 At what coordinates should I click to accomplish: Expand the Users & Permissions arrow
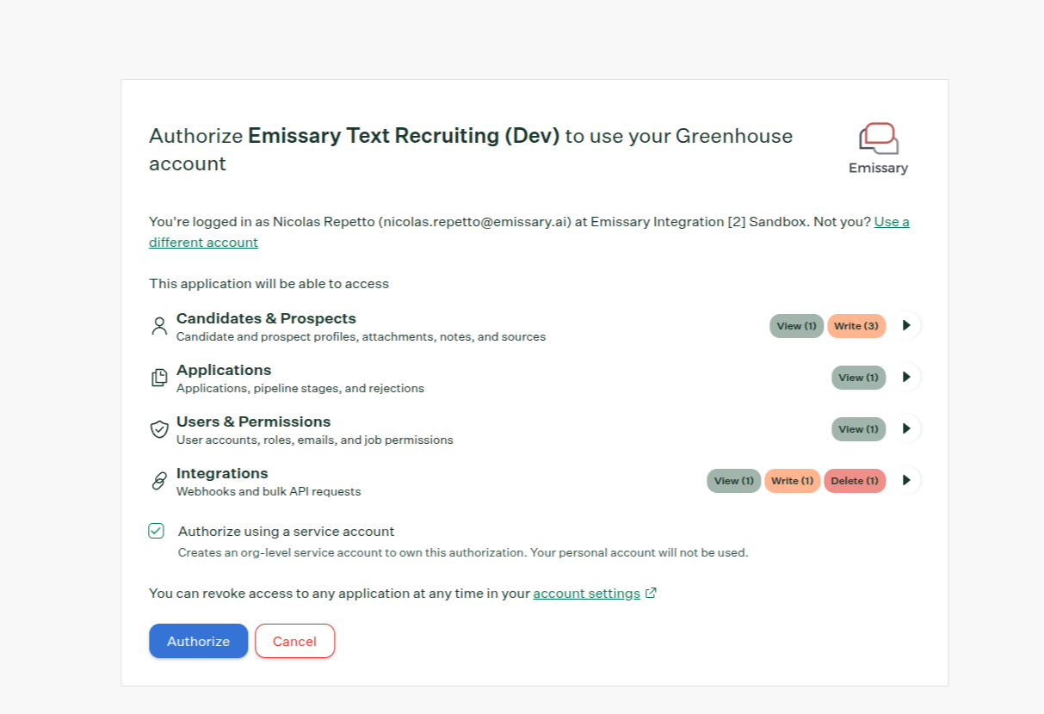click(906, 429)
